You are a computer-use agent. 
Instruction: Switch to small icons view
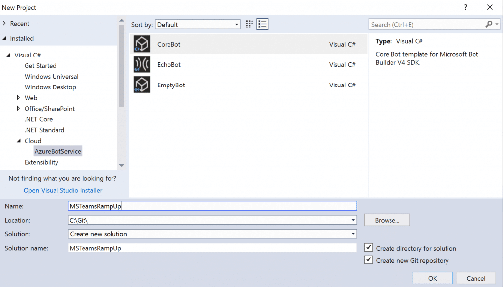pos(249,24)
